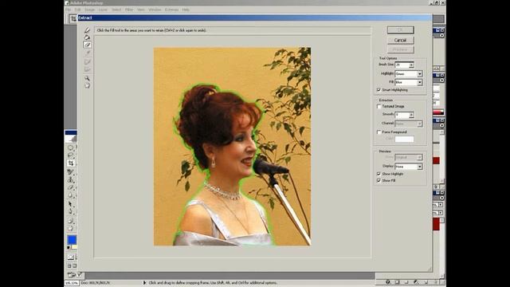
Task: Select the Healing Brush tool in toolbox
Action: 71,171
